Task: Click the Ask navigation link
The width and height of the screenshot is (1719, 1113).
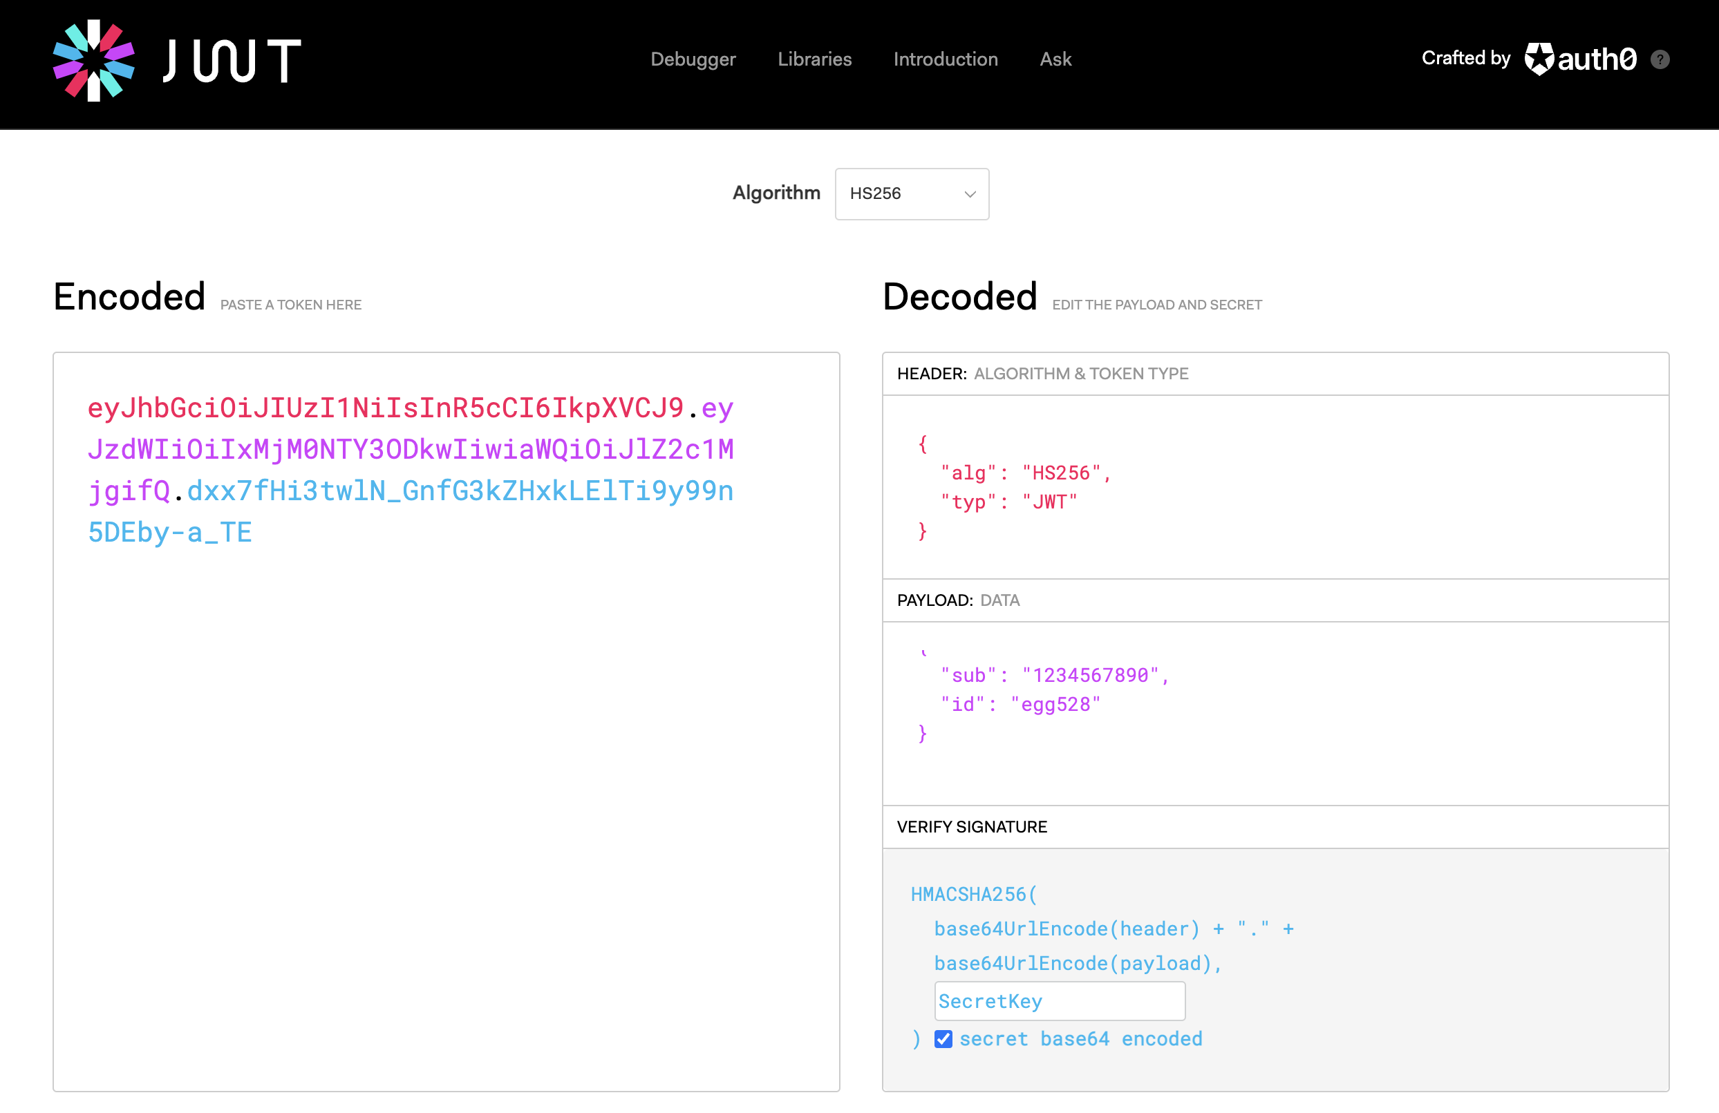Action: click(x=1055, y=59)
